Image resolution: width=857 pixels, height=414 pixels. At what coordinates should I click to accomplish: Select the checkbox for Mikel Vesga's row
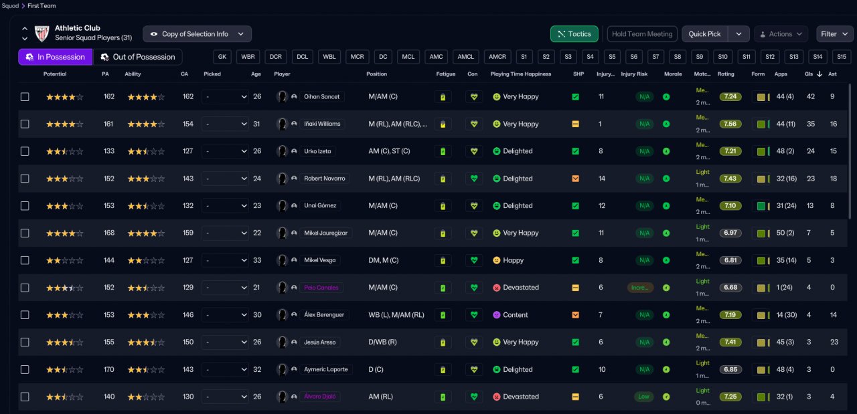click(25, 260)
